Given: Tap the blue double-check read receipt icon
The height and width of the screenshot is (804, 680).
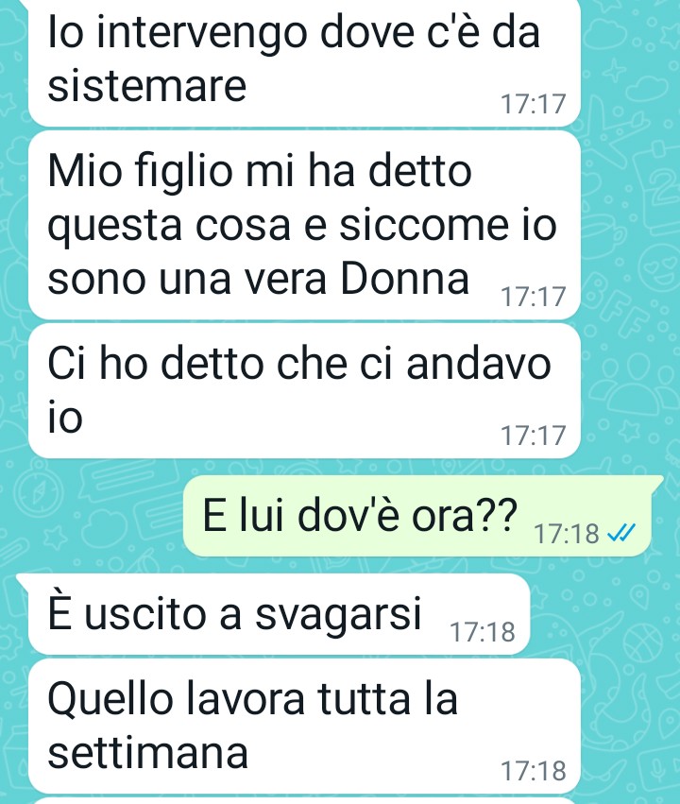Looking at the screenshot, I should click(621, 533).
